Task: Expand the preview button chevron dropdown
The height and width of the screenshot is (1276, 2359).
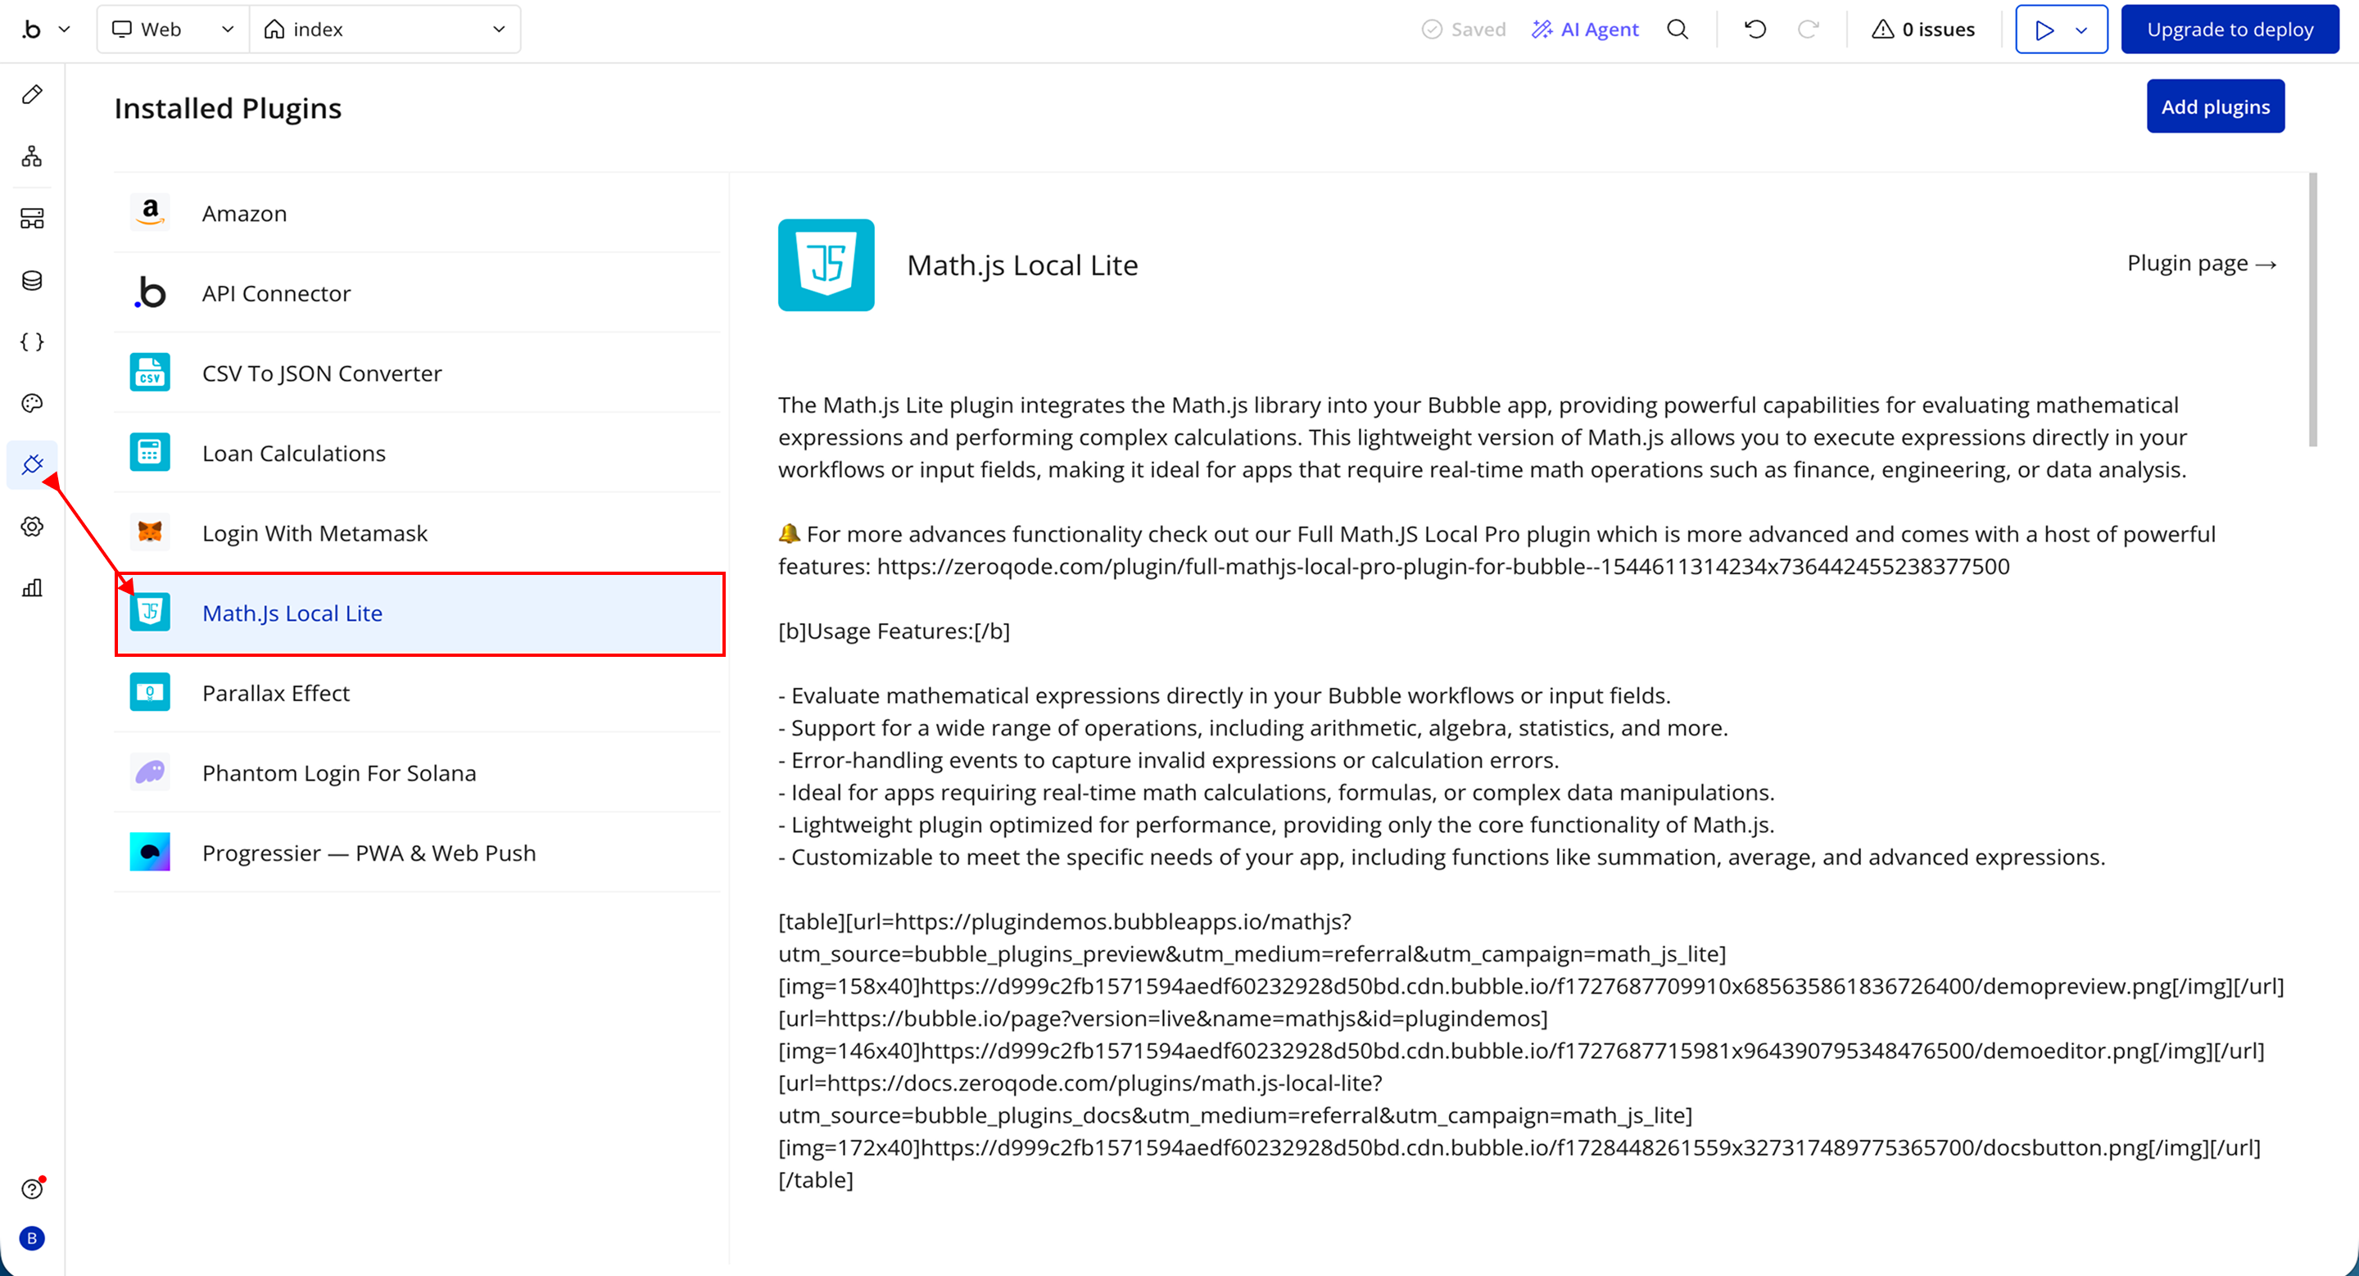Action: point(2081,30)
